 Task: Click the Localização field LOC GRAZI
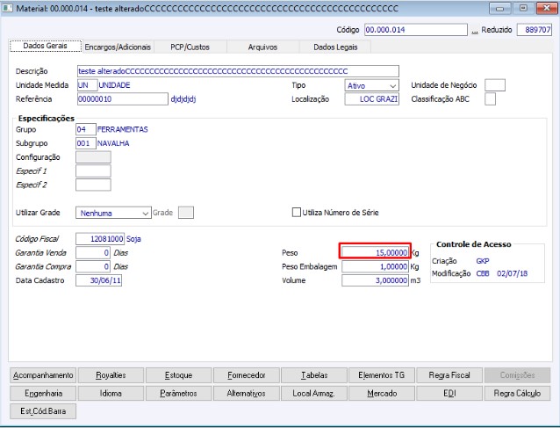click(372, 99)
